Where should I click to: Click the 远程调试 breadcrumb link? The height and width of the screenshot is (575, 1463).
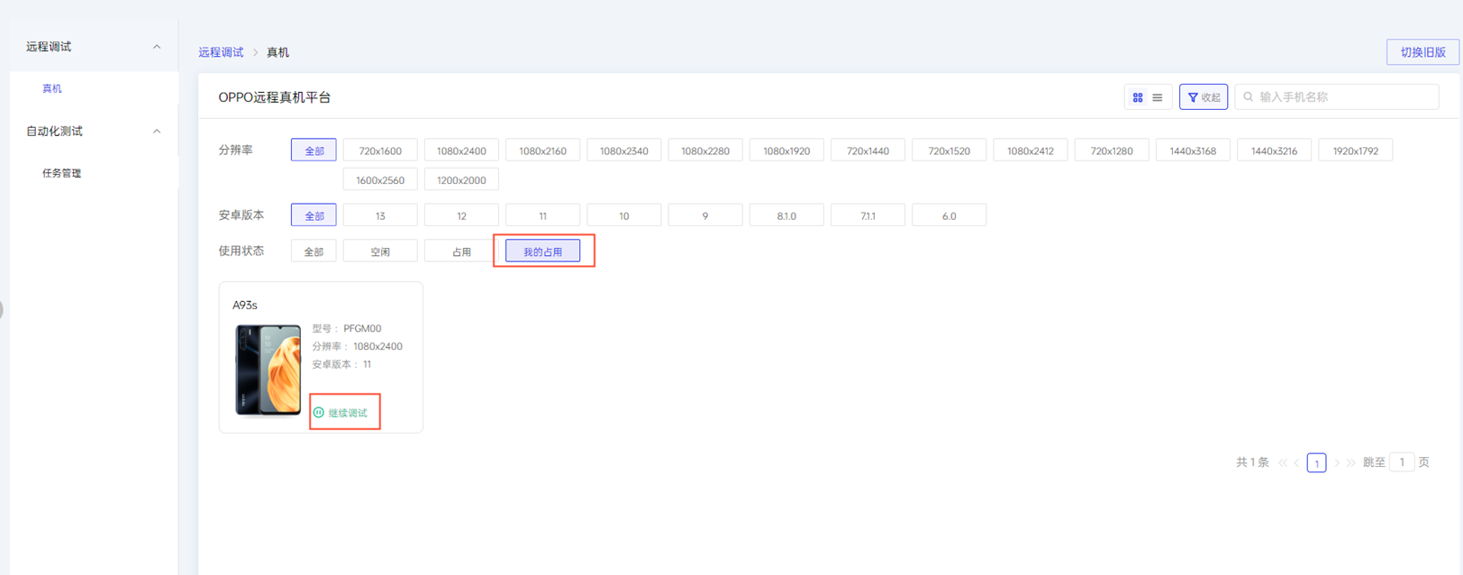pyautogui.click(x=221, y=52)
